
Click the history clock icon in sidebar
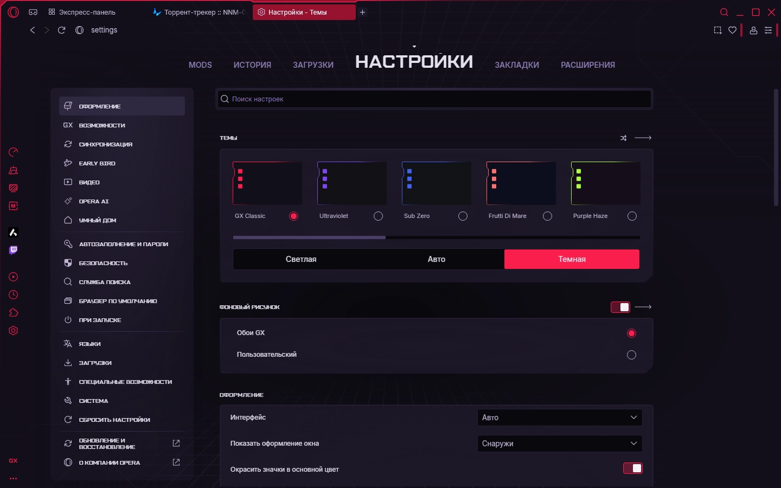[x=14, y=295]
